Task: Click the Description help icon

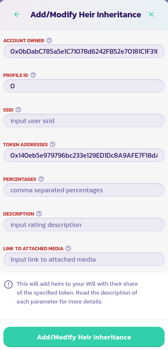Action: (x=39, y=214)
